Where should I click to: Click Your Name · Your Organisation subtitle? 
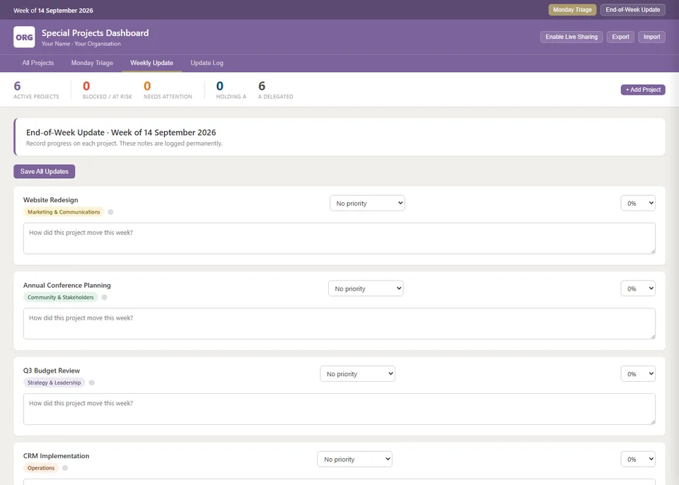tap(81, 44)
